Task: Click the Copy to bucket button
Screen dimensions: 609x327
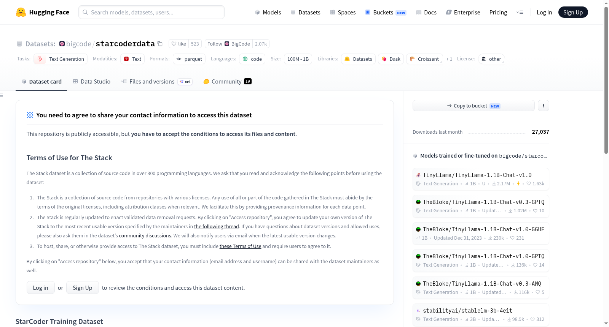Action: [x=473, y=106]
